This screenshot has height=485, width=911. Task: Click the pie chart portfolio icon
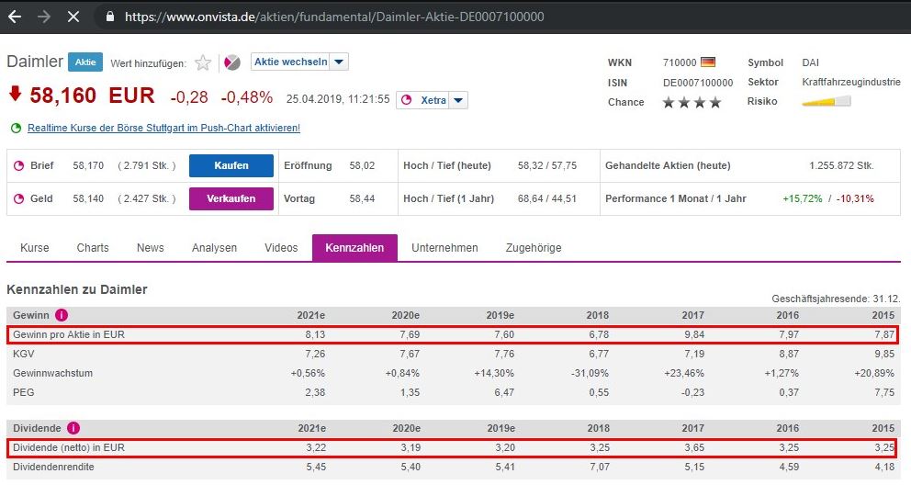coord(231,62)
